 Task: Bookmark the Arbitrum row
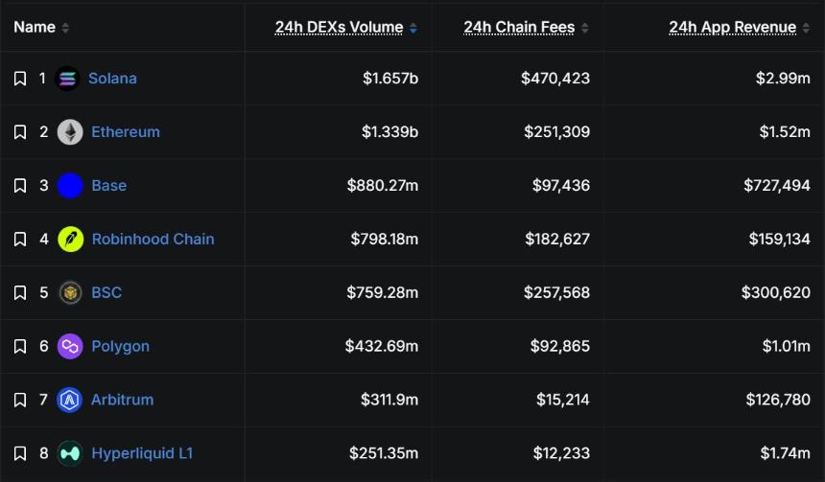tap(20, 400)
